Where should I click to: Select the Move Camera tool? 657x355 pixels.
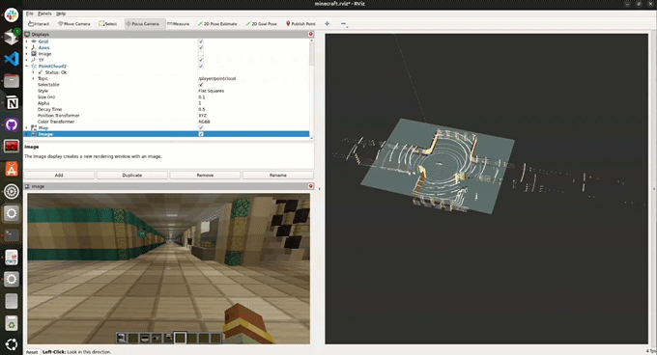pyautogui.click(x=74, y=24)
